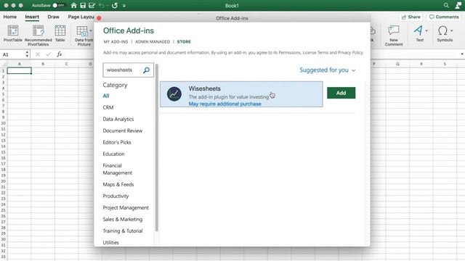This screenshot has width=465, height=261.
Task: Add a New Comment from ribbon
Action: coord(394,36)
